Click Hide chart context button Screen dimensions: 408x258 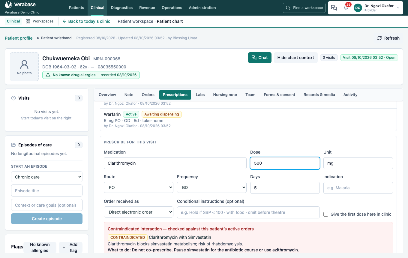tap(296, 58)
